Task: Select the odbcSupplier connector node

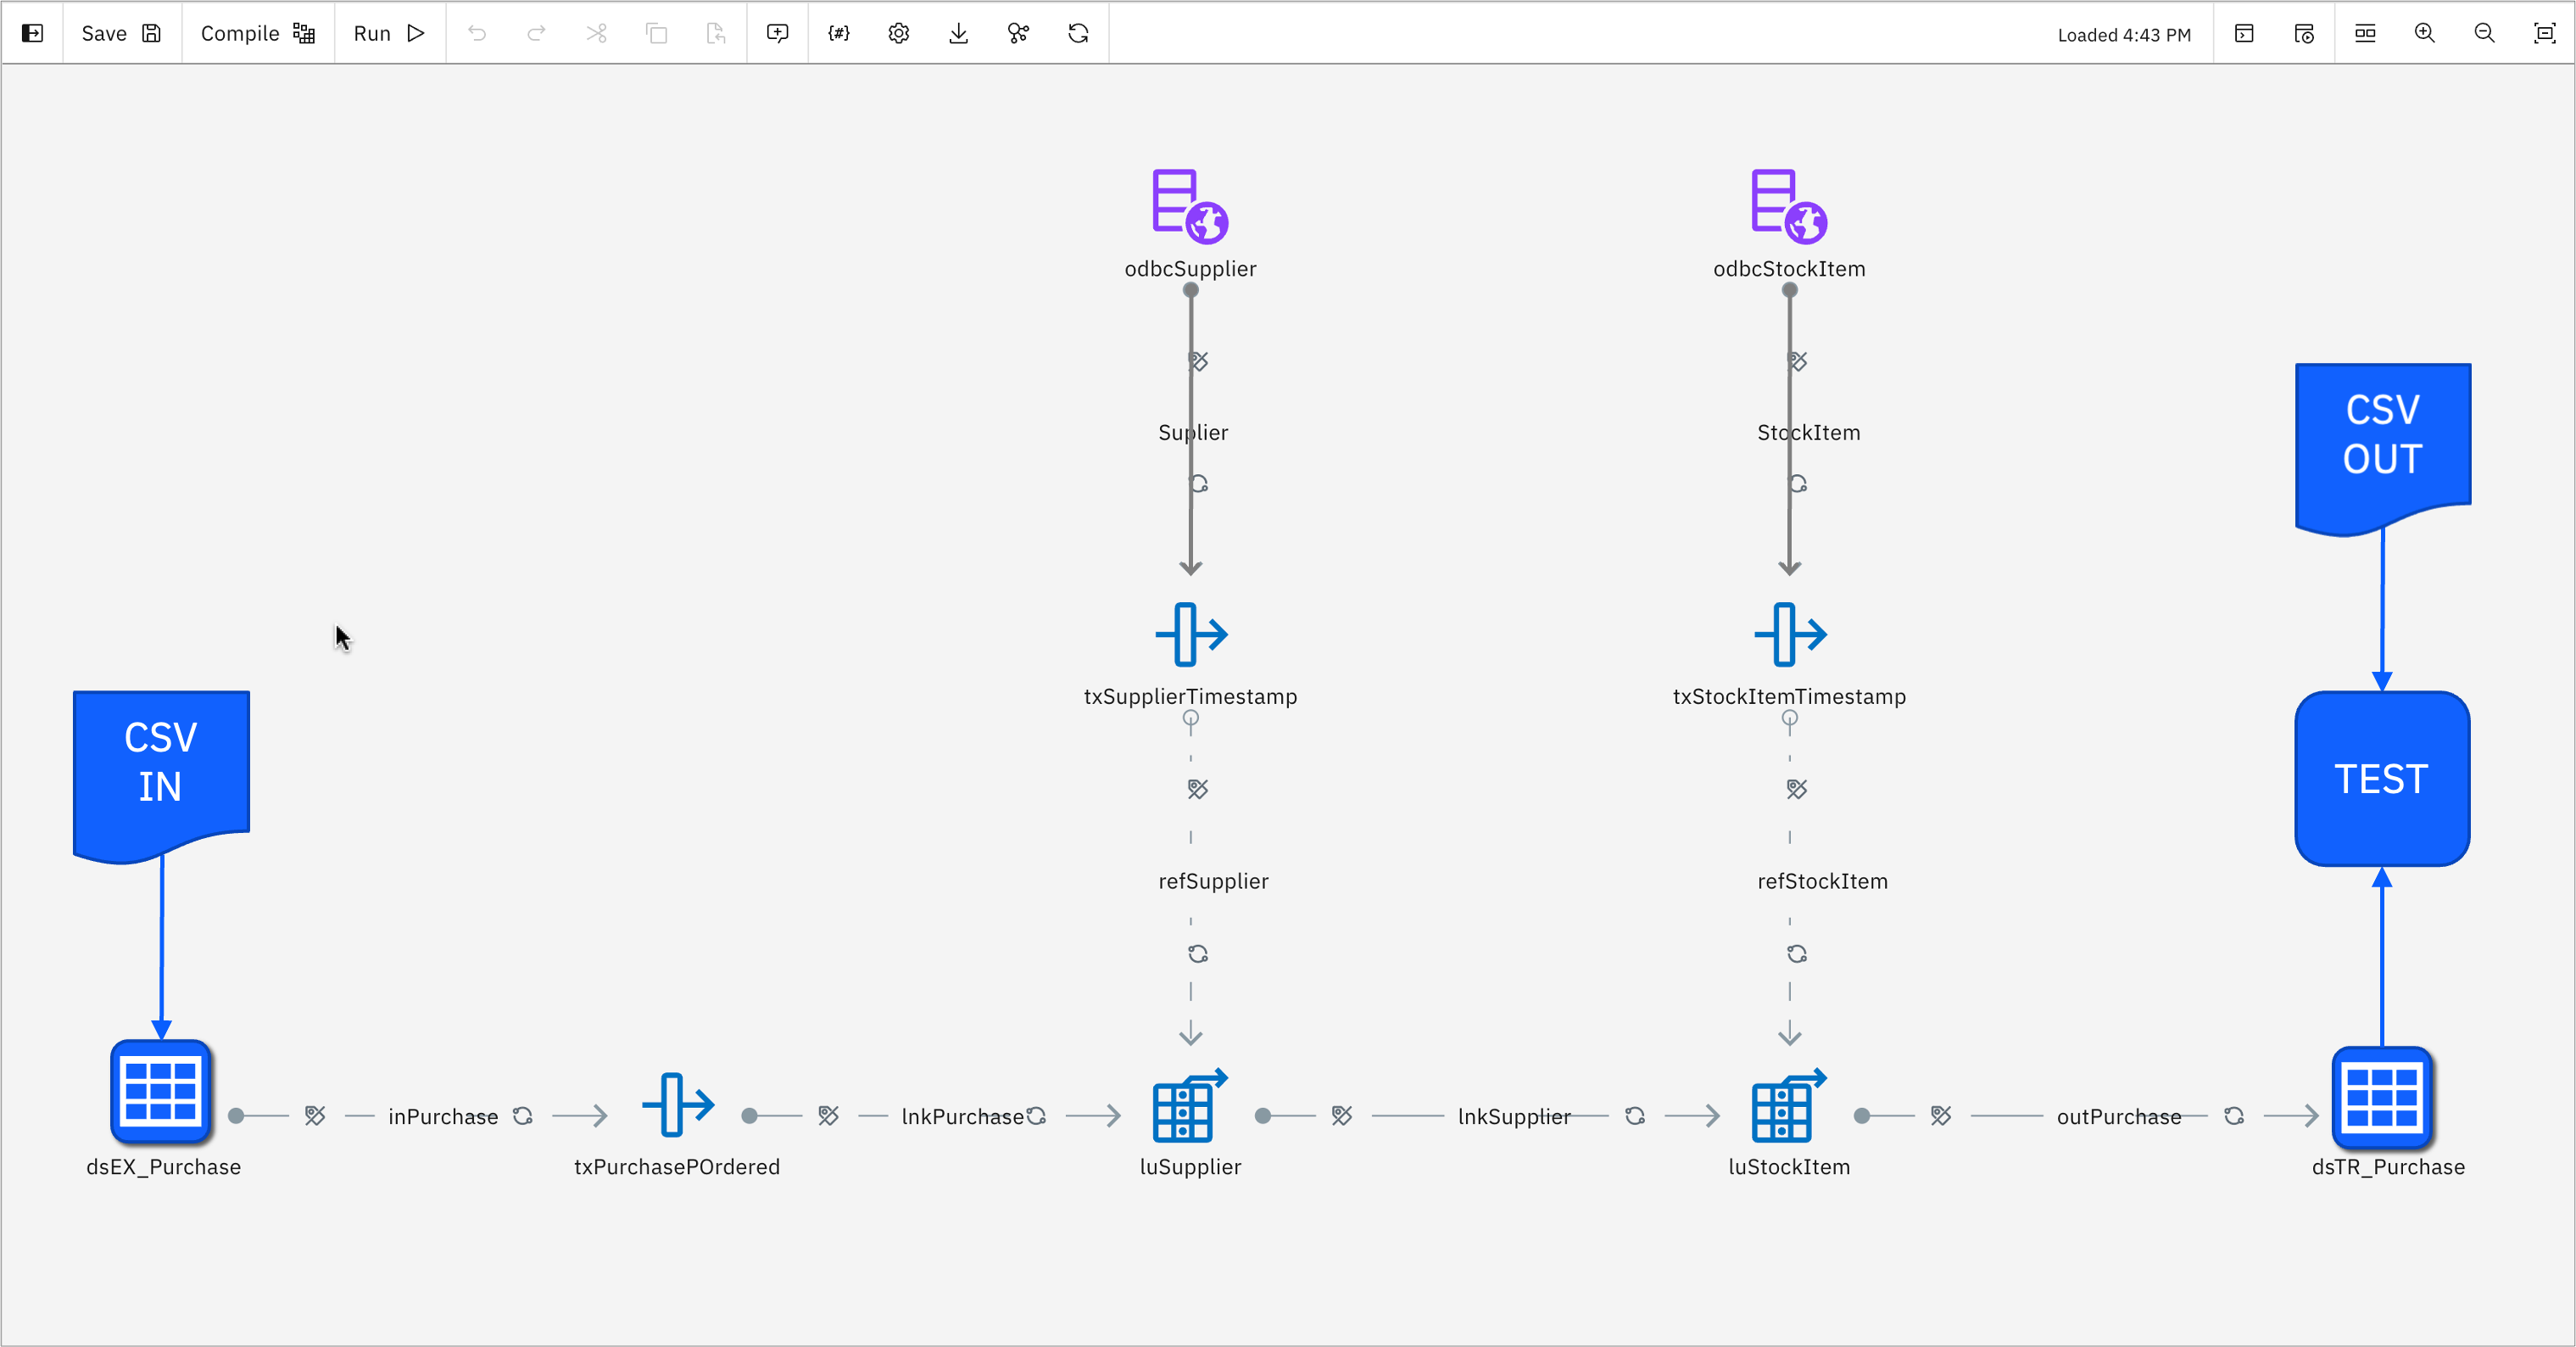Action: (x=1189, y=206)
